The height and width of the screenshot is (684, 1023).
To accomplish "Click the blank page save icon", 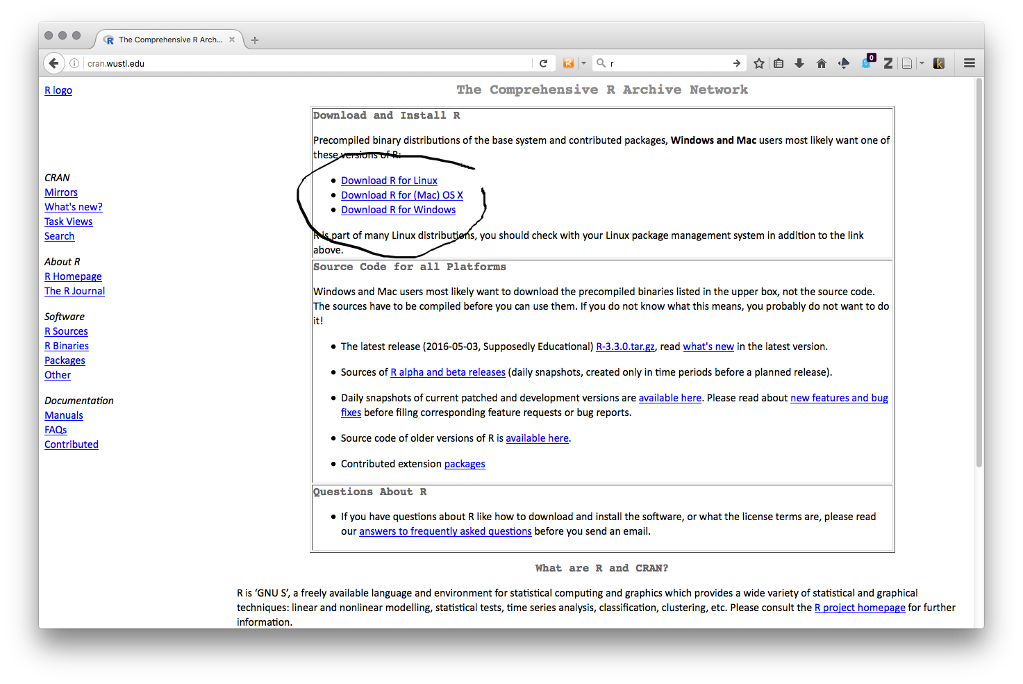I will click(907, 63).
